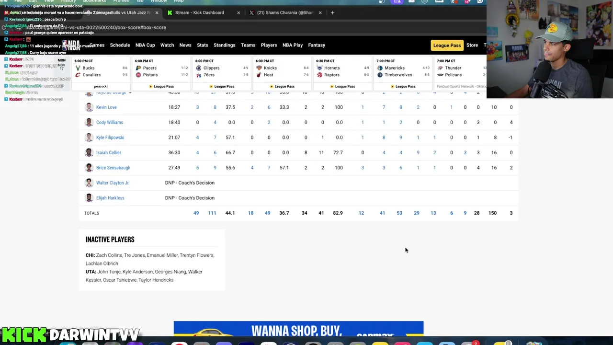Image resolution: width=613 pixels, height=345 pixels.
Task: Open Cody Williams player link
Action: tap(110, 122)
